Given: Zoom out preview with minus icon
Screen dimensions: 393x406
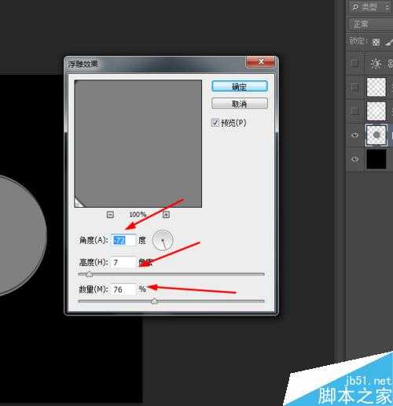Looking at the screenshot, I should click(x=110, y=215).
